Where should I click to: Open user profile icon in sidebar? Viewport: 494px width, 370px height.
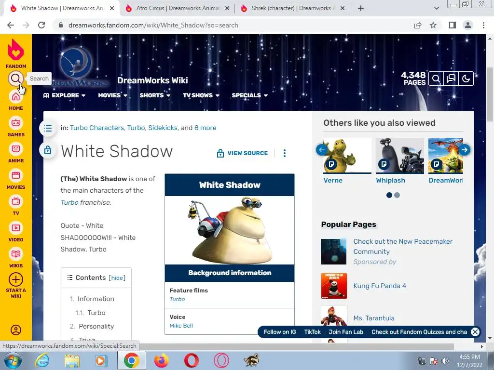click(16, 330)
